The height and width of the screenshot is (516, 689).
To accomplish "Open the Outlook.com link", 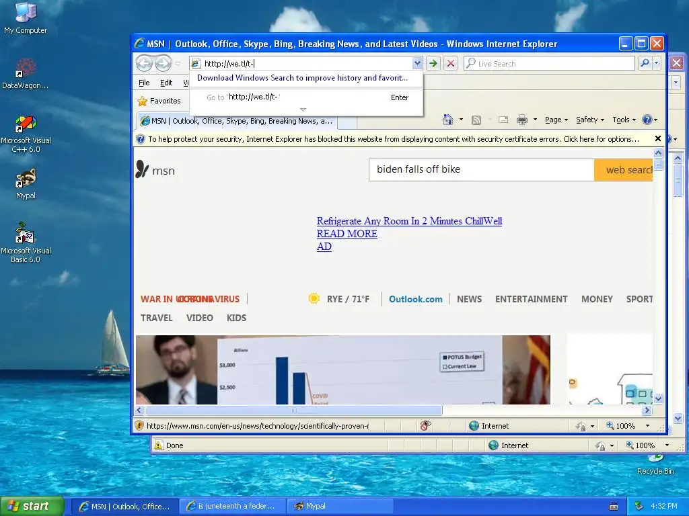I will [416, 299].
